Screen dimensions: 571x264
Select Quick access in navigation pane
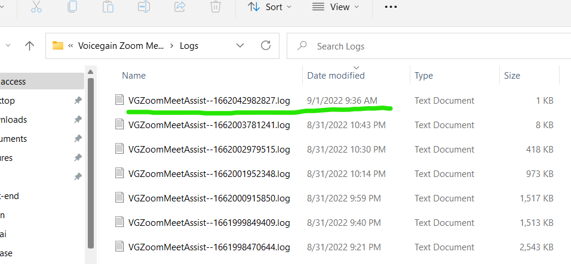click(42, 81)
